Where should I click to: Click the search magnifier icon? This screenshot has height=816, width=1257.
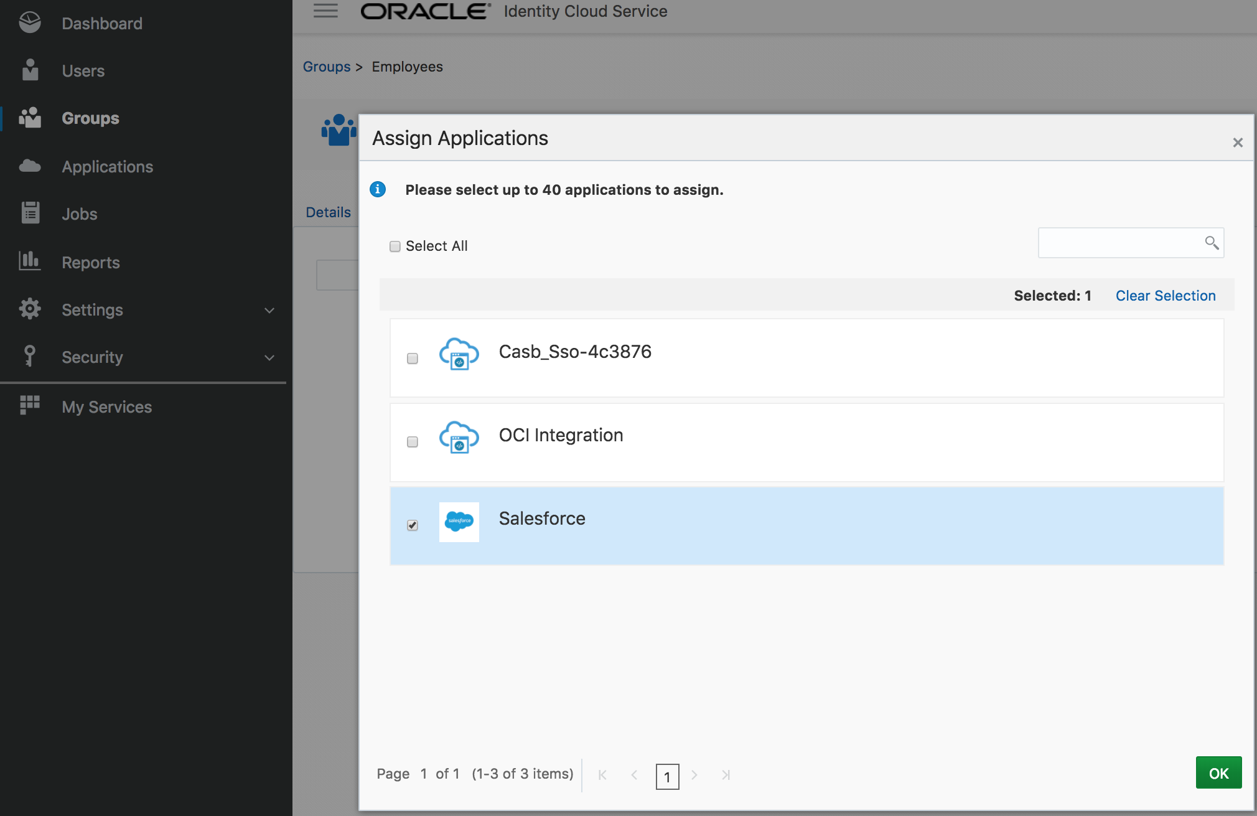(x=1212, y=243)
